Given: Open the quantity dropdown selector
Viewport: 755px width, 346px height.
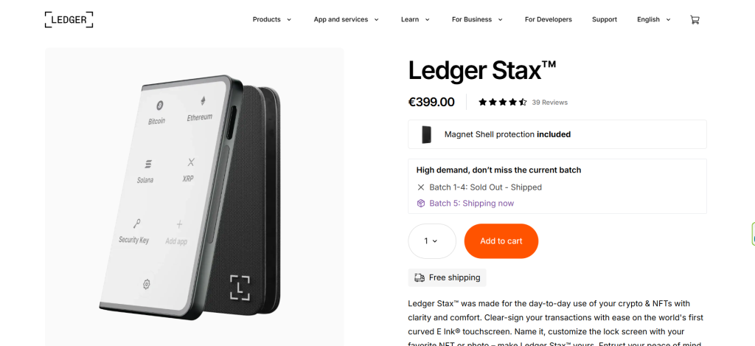Looking at the screenshot, I should (x=432, y=241).
